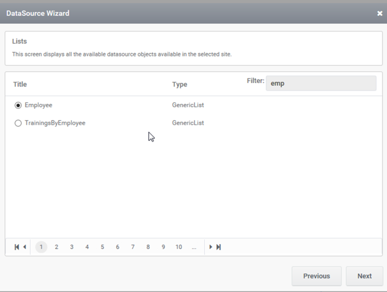Click the Filter text field

(x=321, y=83)
